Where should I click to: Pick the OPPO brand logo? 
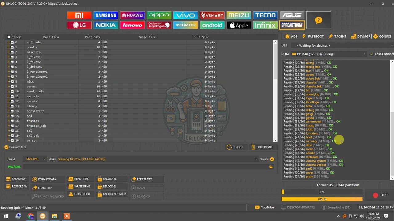159,15
